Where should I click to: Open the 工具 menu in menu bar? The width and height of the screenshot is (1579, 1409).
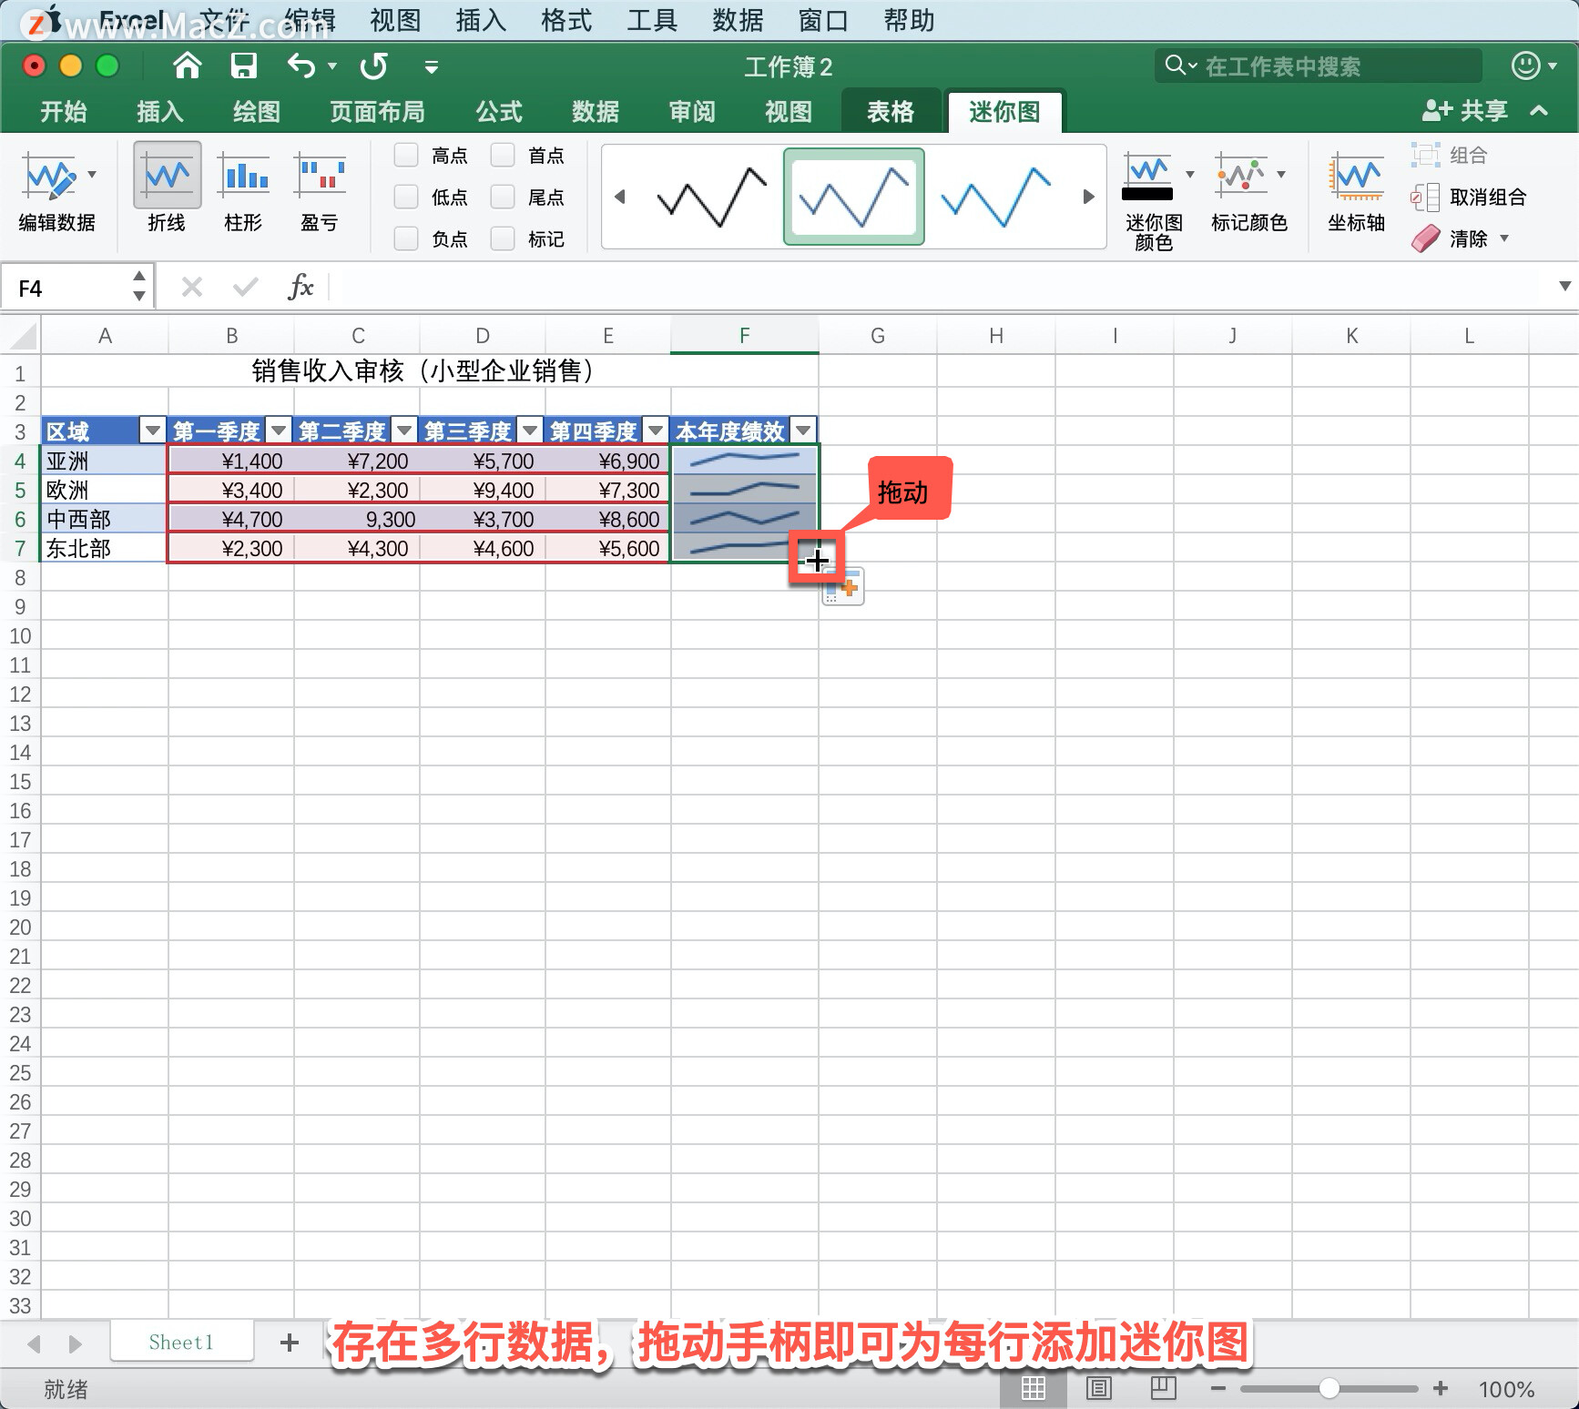click(652, 20)
